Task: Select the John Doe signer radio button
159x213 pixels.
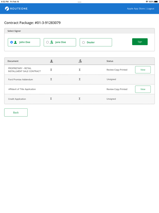Action: click(12, 42)
